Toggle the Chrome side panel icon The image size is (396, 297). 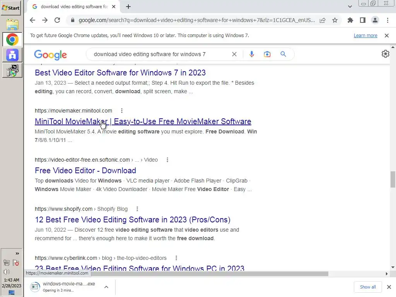(363, 20)
